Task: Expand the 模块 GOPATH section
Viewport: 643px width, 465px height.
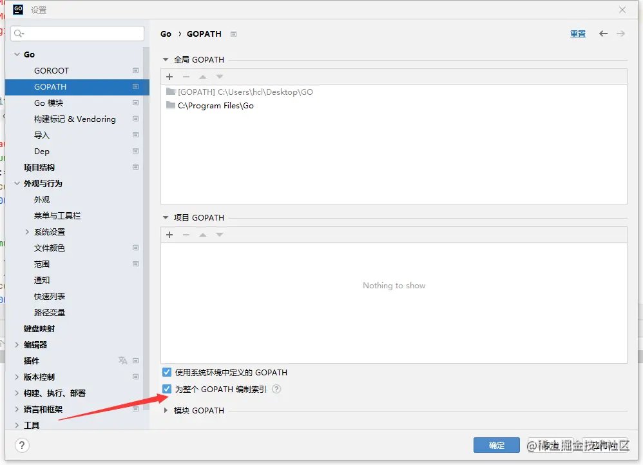Action: click(x=166, y=410)
